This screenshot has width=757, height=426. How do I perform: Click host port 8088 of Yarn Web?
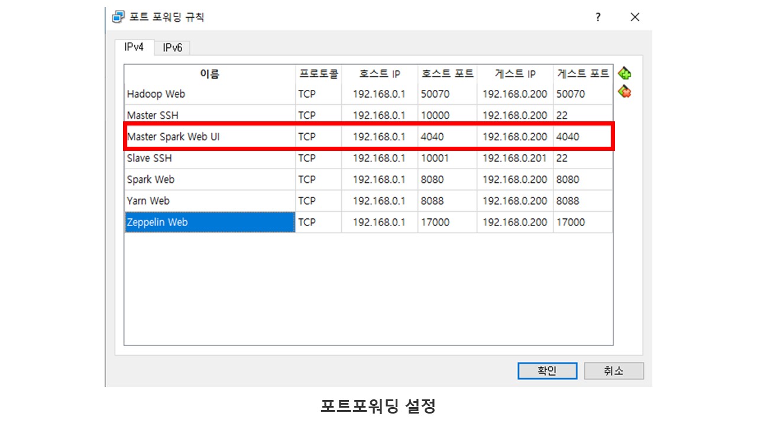pyautogui.click(x=448, y=201)
